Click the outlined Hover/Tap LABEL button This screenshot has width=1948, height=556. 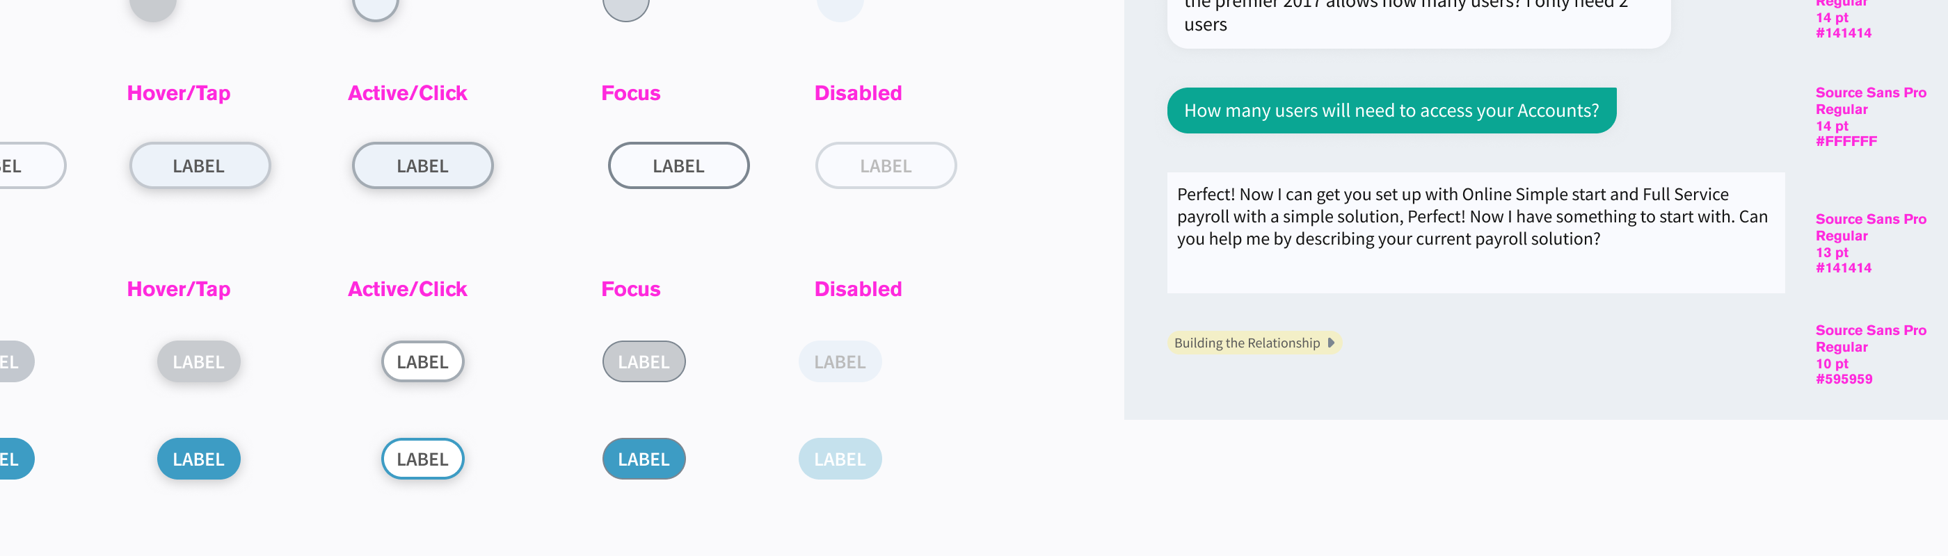(x=200, y=166)
